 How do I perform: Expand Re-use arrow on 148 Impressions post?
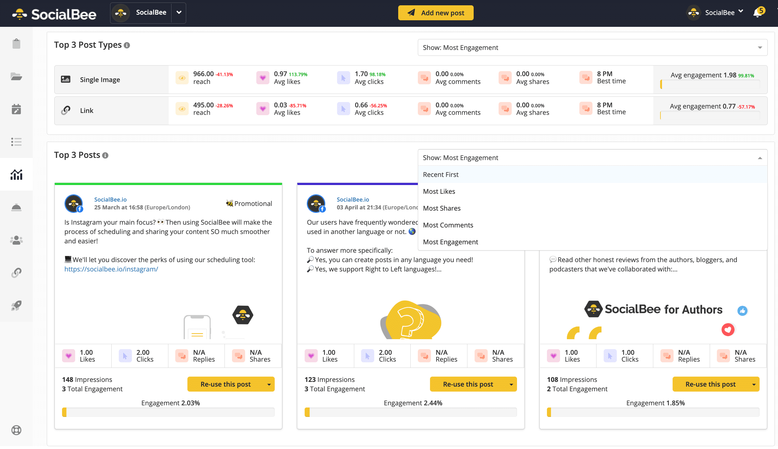(269, 384)
